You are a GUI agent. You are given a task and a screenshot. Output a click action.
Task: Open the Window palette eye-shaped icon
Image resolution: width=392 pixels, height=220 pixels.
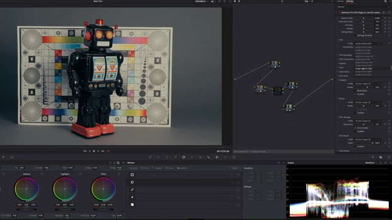click(184, 157)
